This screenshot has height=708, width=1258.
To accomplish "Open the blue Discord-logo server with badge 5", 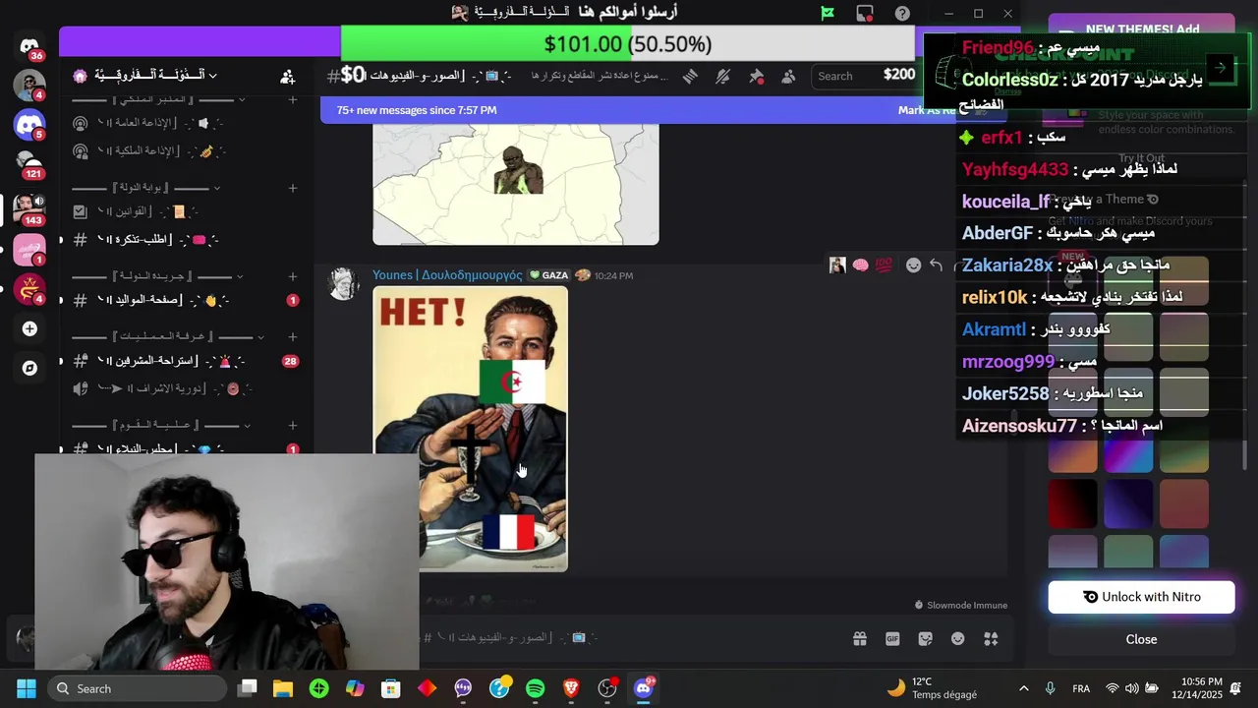I will click(x=29, y=124).
